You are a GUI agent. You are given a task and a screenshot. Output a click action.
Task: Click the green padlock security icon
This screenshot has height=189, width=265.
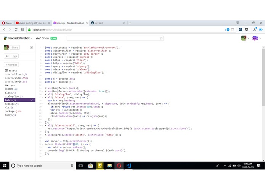[x=29, y=30]
